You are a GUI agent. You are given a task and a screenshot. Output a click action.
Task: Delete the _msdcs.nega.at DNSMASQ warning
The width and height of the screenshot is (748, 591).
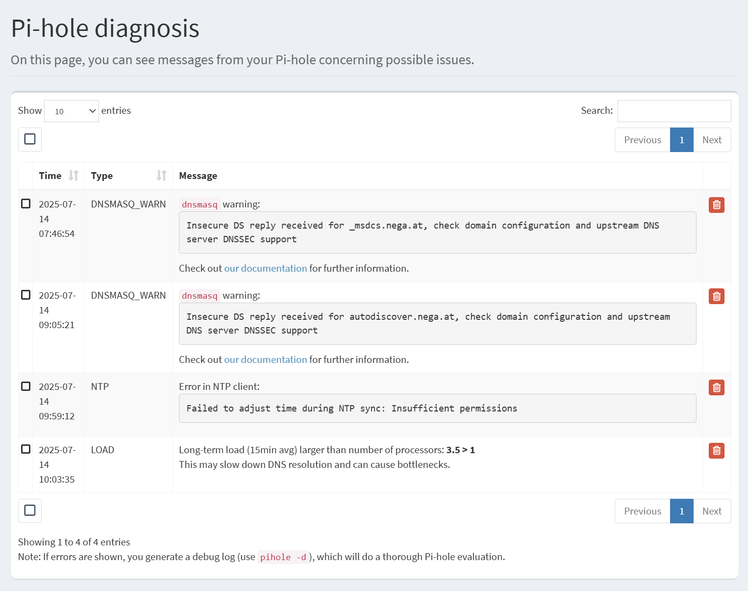pos(716,205)
